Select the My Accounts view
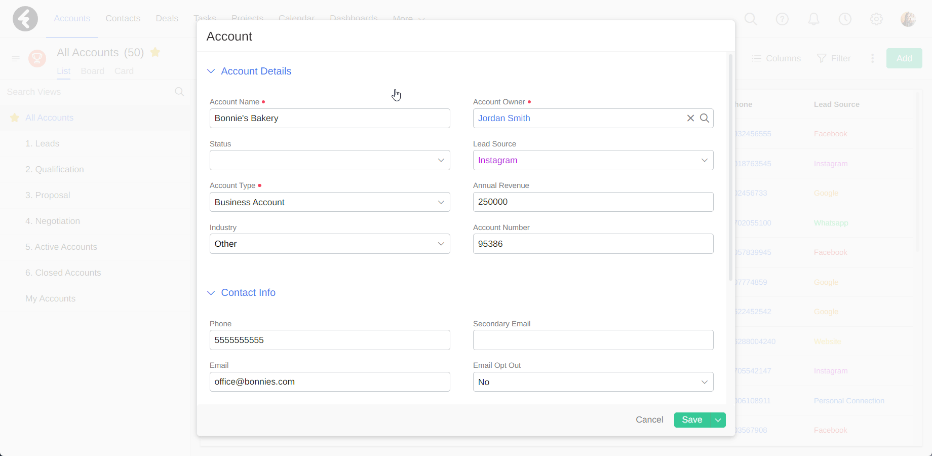The height and width of the screenshot is (456, 932). (x=51, y=298)
